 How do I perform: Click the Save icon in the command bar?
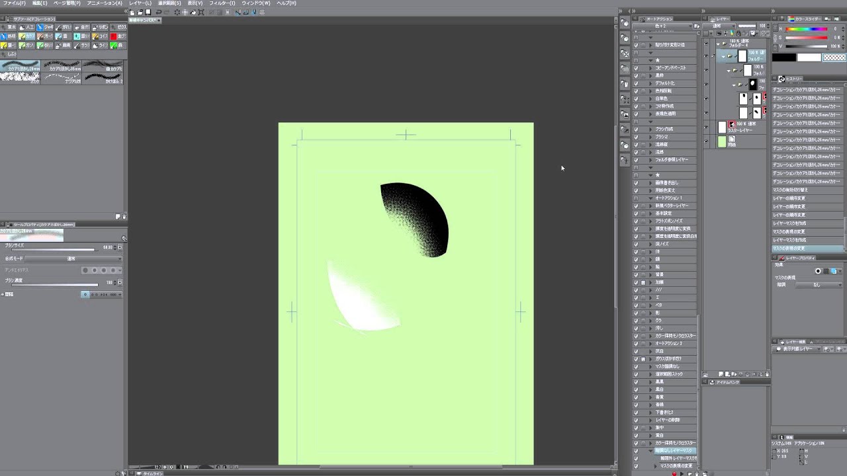[148, 12]
